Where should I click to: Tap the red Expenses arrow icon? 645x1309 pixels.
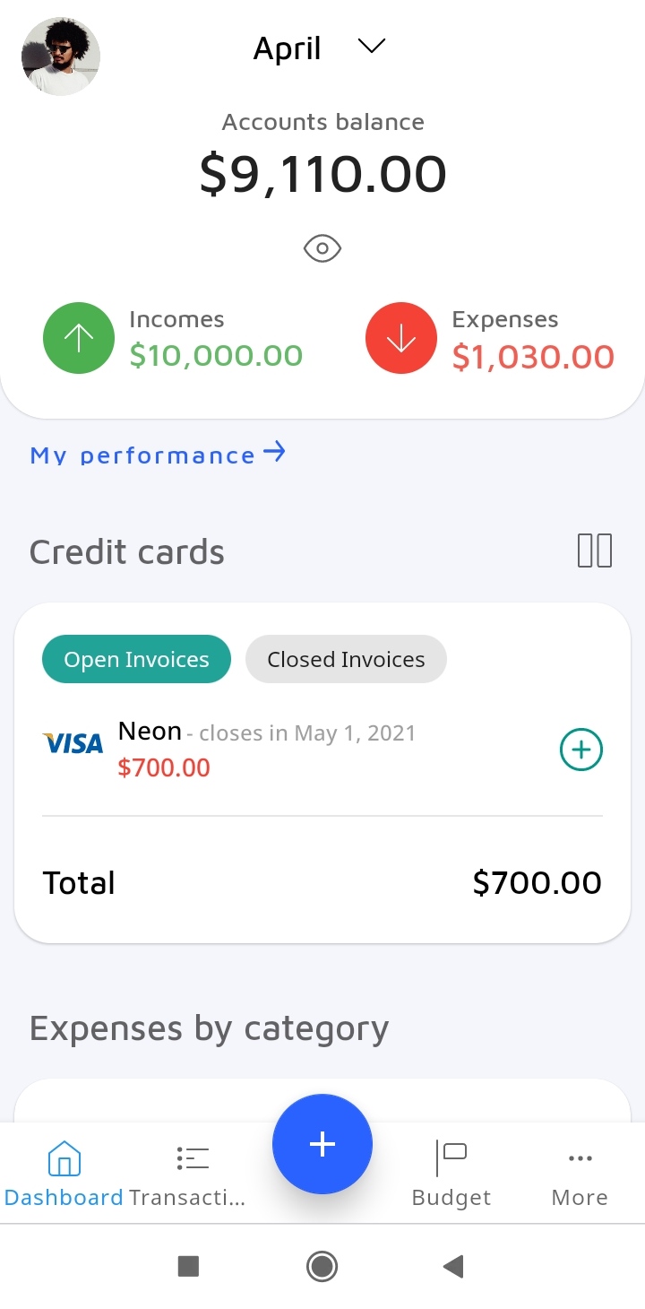coord(401,339)
